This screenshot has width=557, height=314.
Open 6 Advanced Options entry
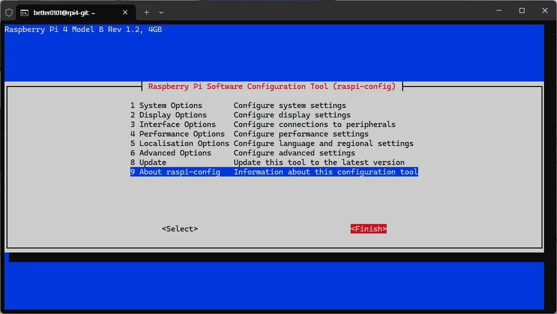274,153
